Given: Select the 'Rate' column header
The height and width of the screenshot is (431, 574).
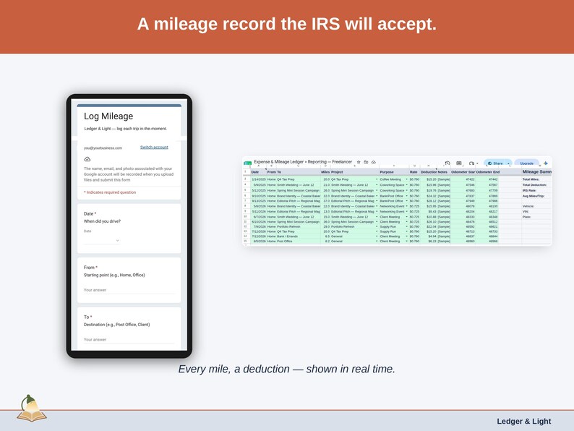Looking at the screenshot, I should (x=414, y=171).
